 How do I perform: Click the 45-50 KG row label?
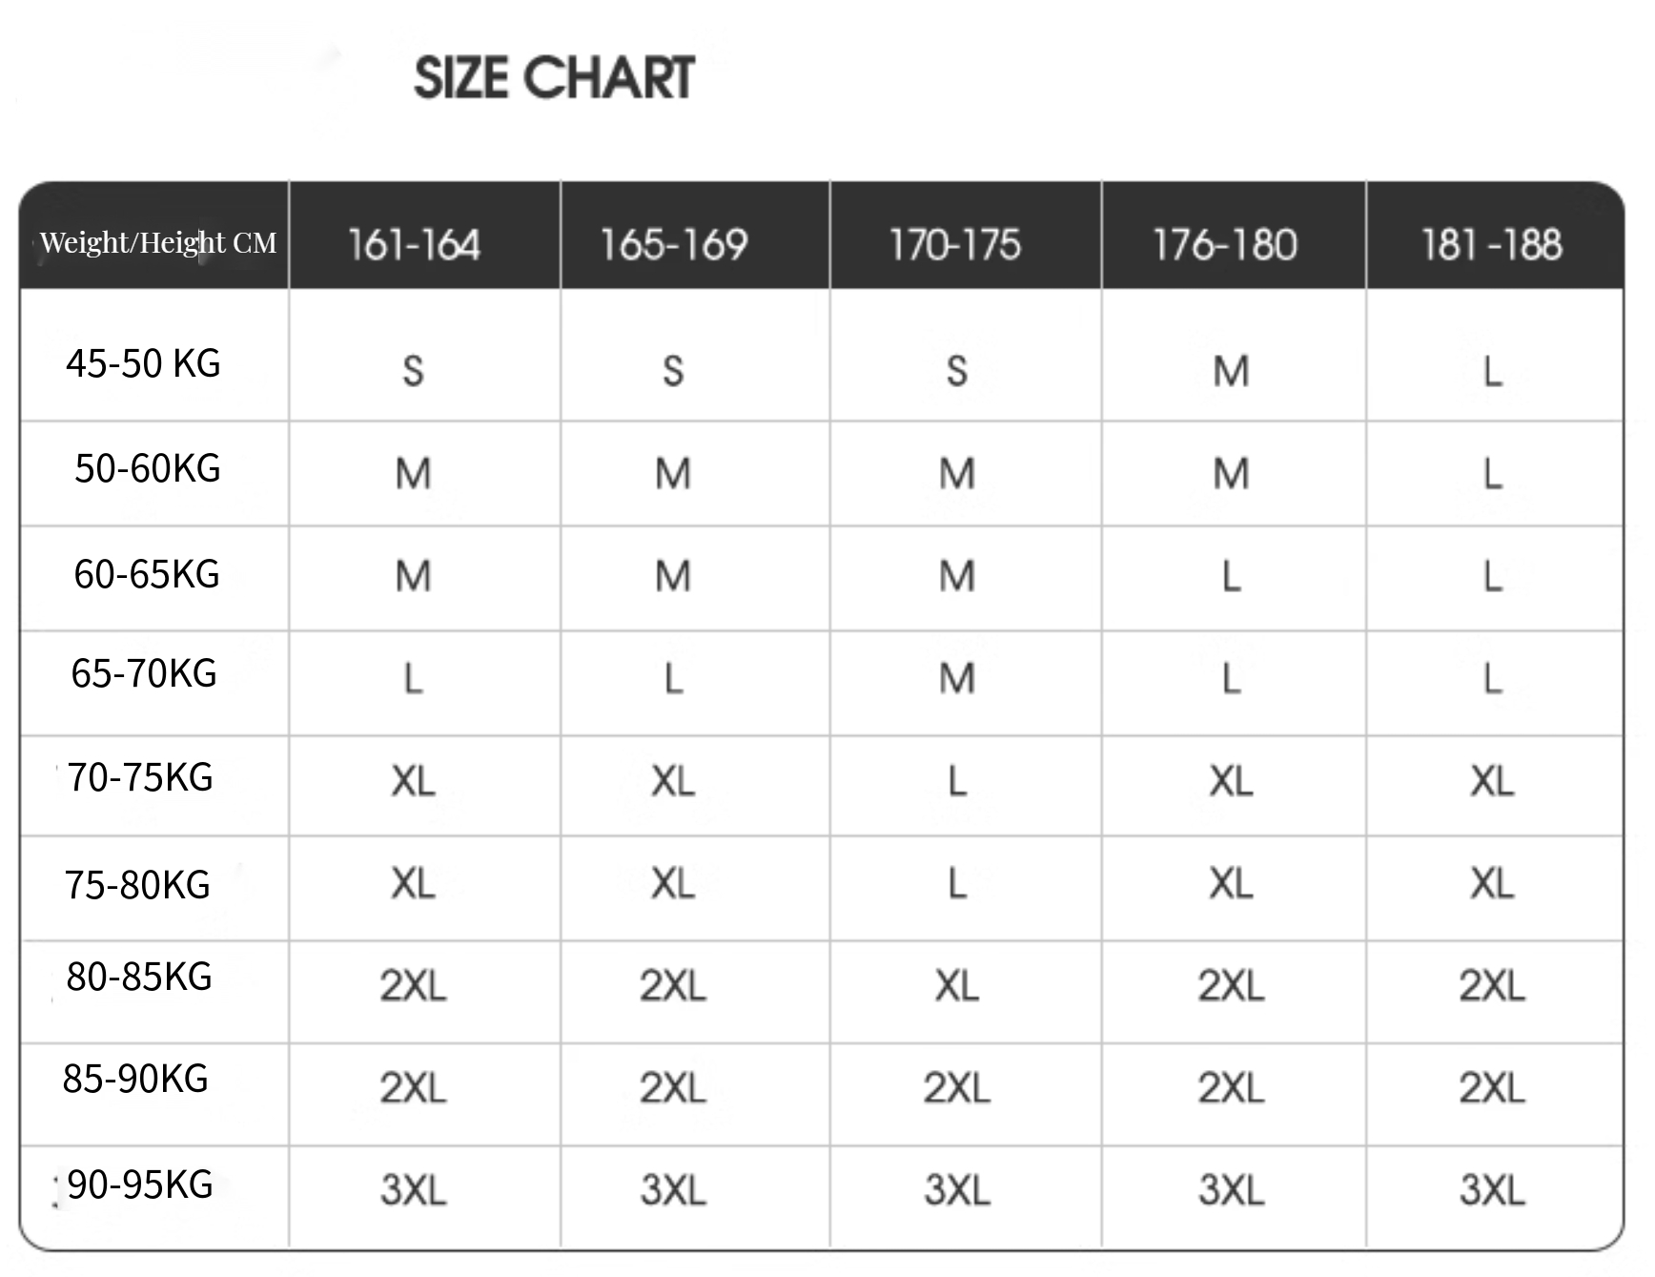143,363
